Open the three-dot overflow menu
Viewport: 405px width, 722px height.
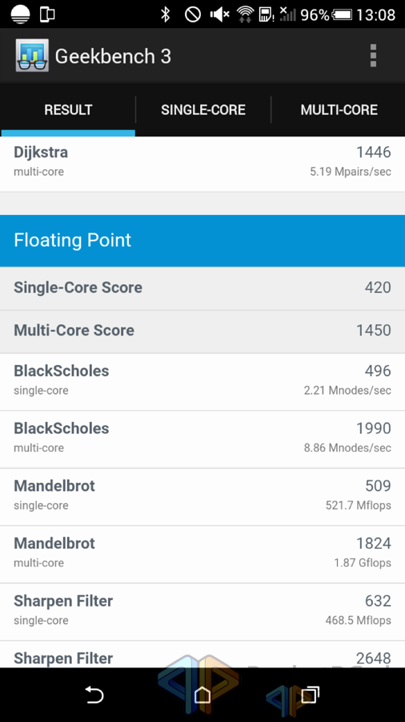373,55
